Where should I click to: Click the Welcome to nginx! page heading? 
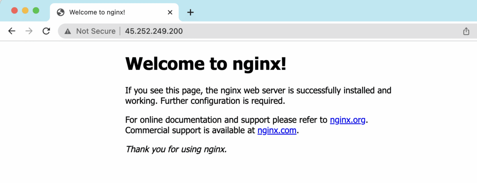tap(206, 64)
